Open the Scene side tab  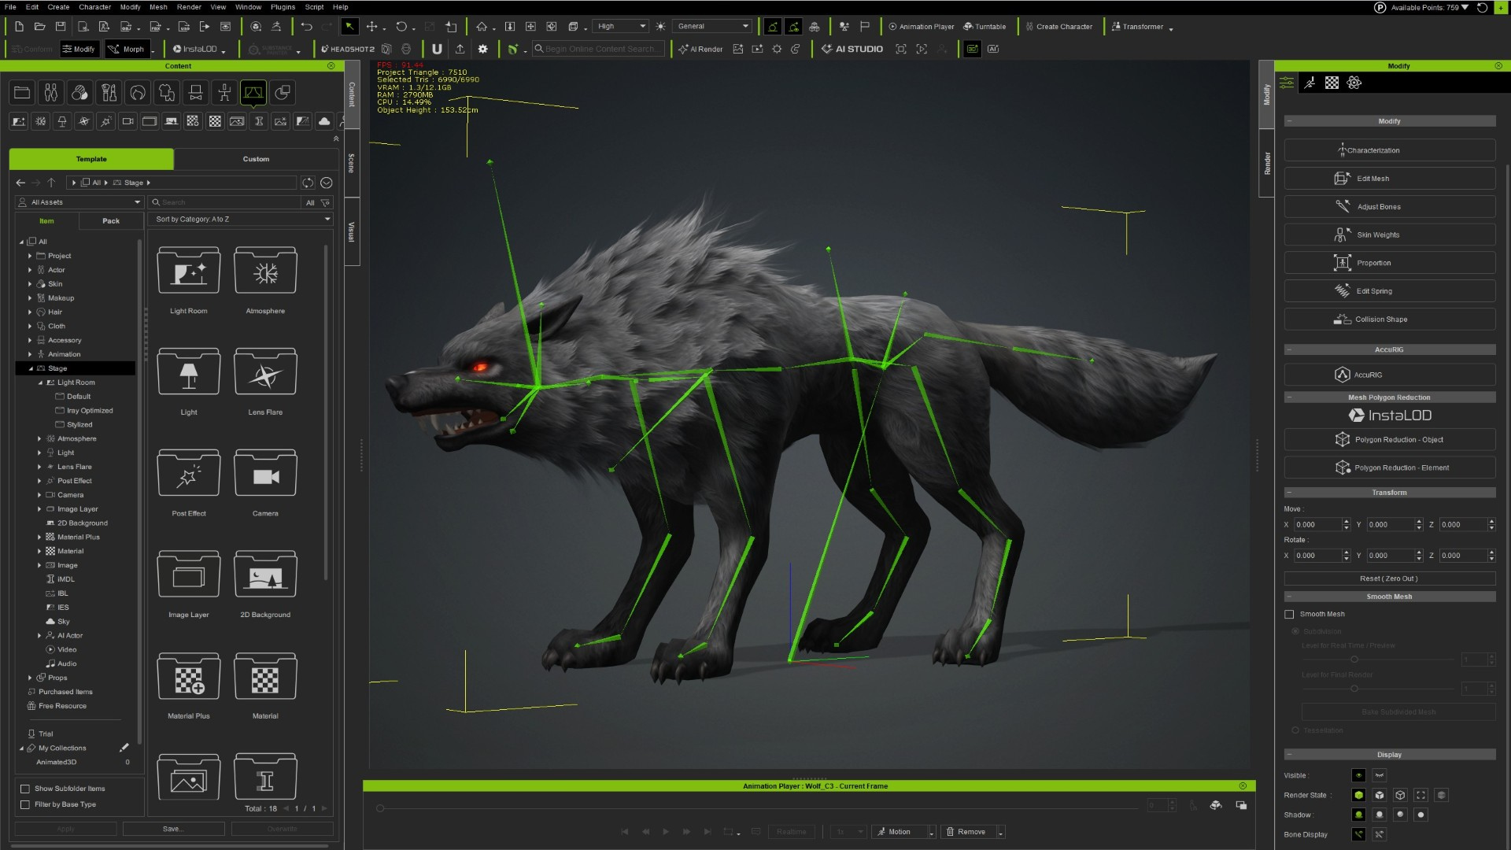click(351, 164)
